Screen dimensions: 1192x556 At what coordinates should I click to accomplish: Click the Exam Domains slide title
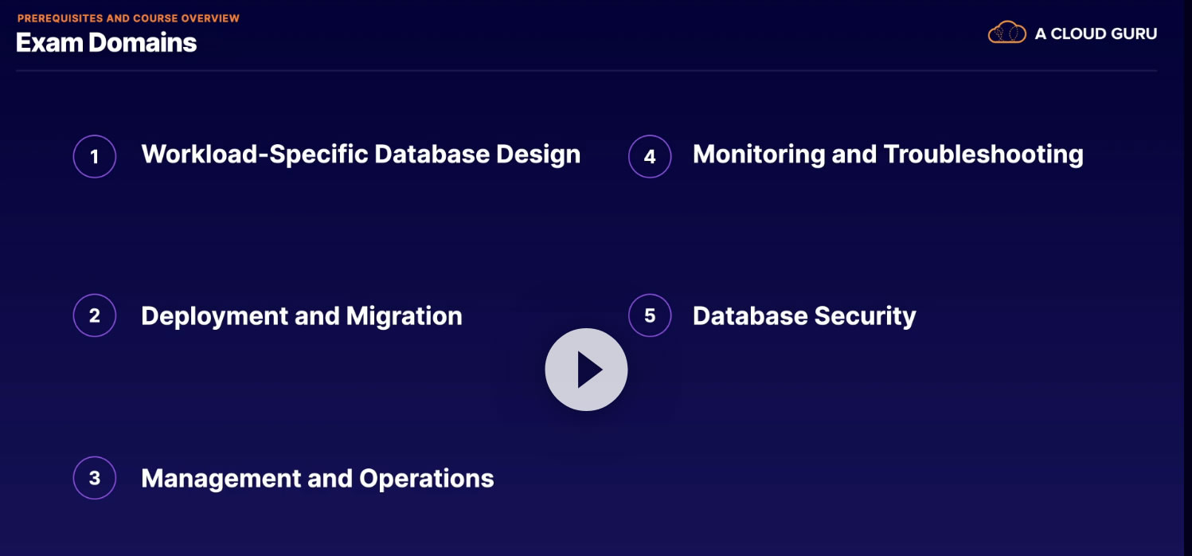point(106,42)
